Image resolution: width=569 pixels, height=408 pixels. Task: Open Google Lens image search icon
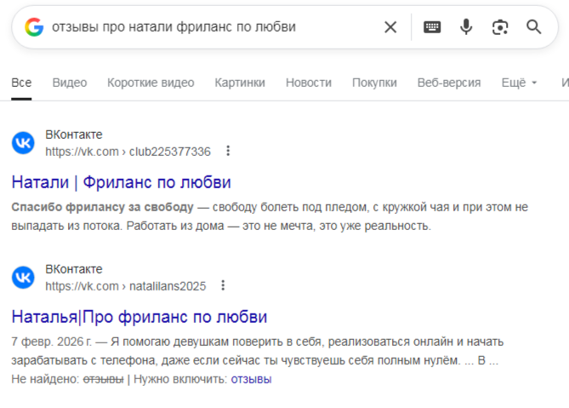[500, 27]
